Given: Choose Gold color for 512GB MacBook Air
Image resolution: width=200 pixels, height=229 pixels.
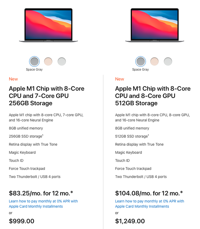Looking at the screenshot, I should (x=154, y=62).
